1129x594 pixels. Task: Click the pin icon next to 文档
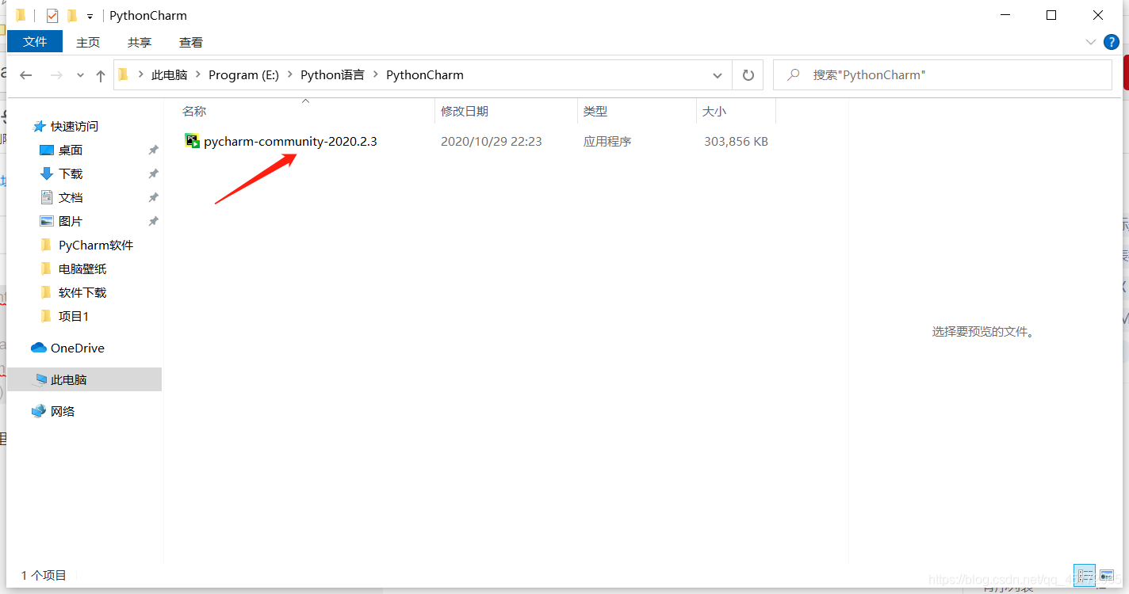tap(154, 198)
